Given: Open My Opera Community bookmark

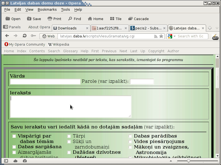Looking at the screenshot, I should [25, 45].
